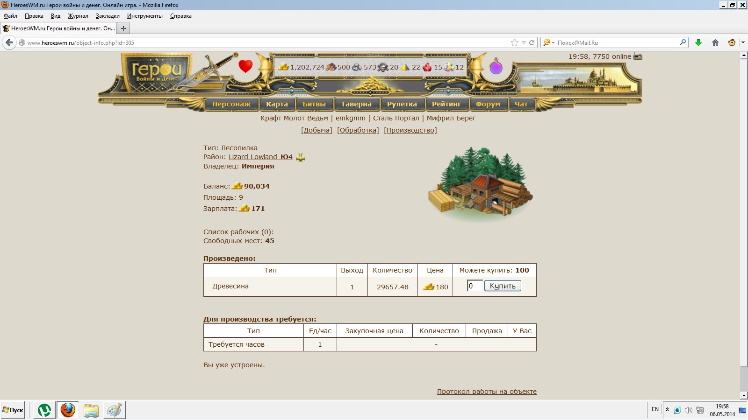Open the Правка menu
The height and width of the screenshot is (420, 748).
(34, 16)
